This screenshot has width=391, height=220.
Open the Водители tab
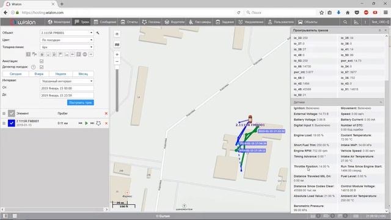175,22
